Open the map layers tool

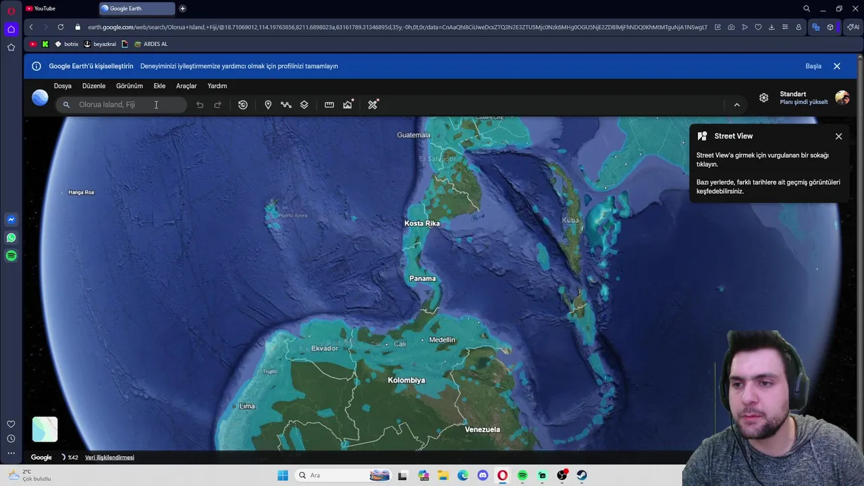(304, 105)
